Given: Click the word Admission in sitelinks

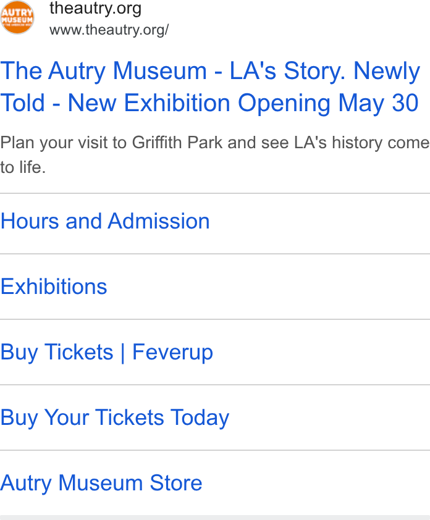Looking at the screenshot, I should point(159,221).
